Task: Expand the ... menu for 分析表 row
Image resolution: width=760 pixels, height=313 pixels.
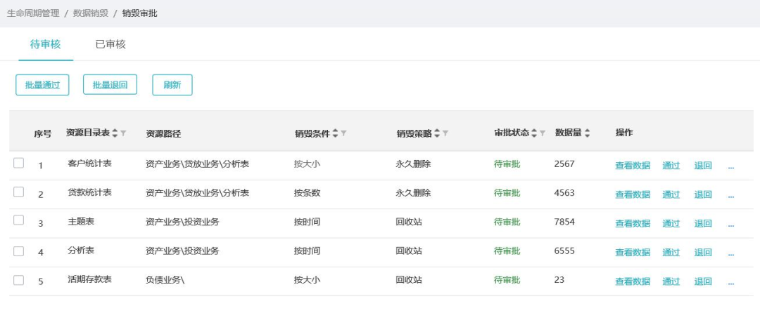Action: (x=731, y=252)
